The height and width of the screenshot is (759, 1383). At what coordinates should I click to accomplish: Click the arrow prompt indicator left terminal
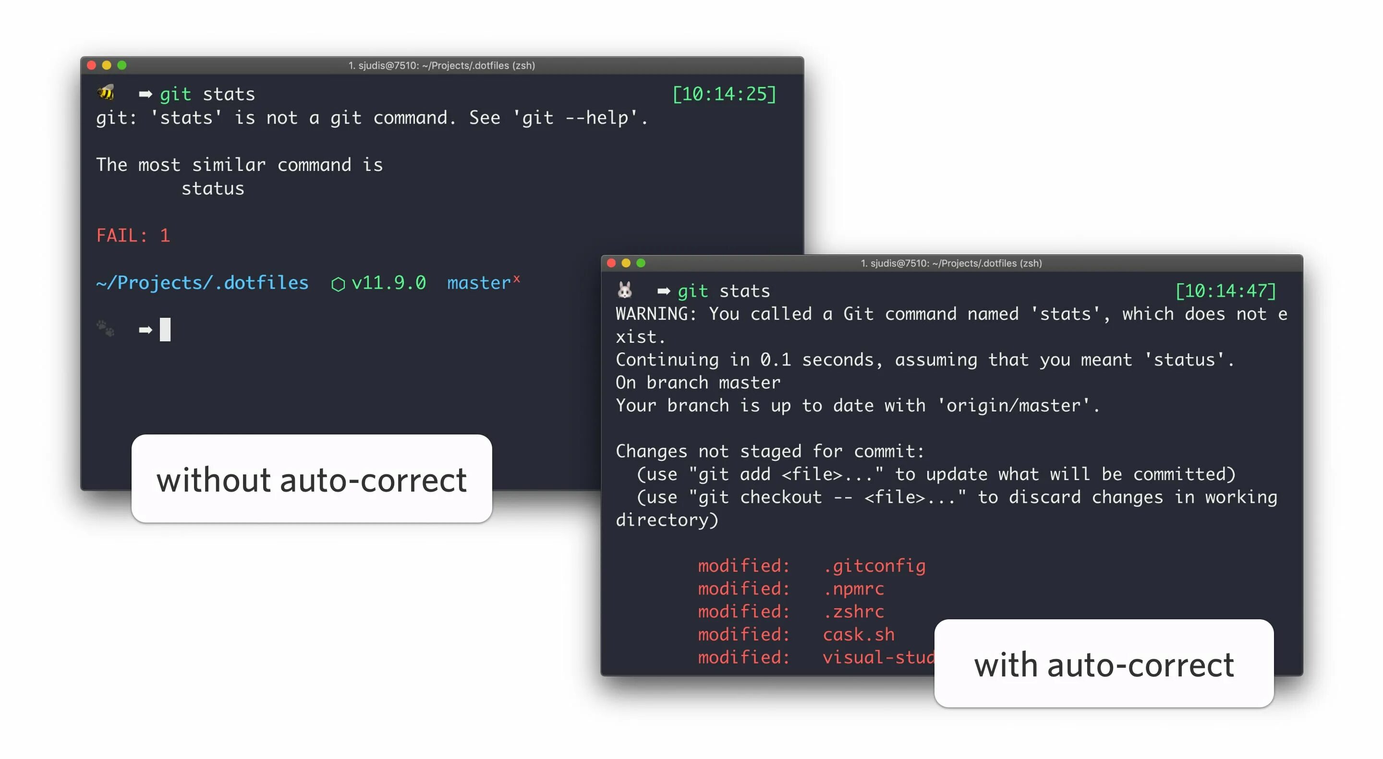[145, 328]
